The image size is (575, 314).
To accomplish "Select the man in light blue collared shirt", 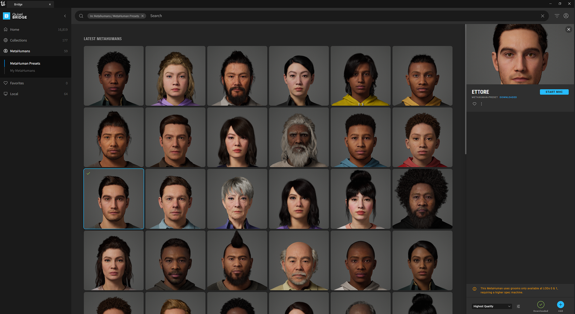I will (175, 199).
